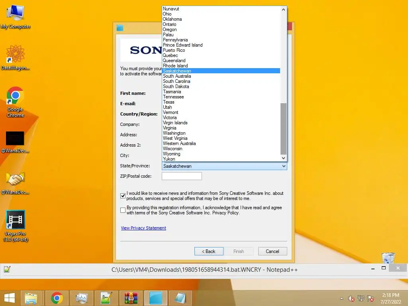
Task: Select Ontario from the list
Action: coord(221,24)
